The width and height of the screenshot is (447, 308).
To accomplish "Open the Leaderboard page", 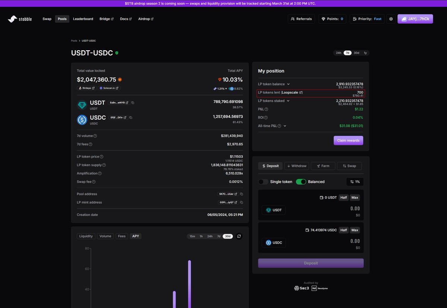I will (x=83, y=19).
